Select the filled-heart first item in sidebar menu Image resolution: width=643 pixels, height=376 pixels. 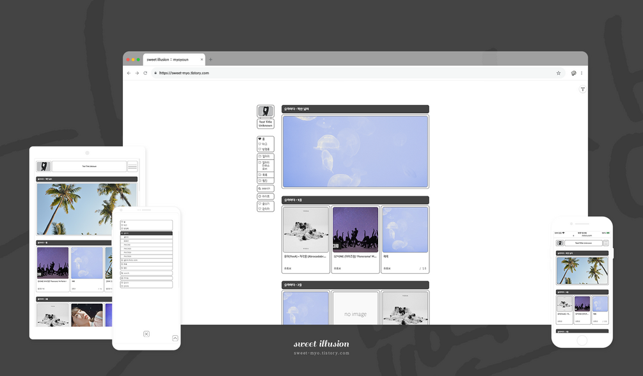coord(266,139)
